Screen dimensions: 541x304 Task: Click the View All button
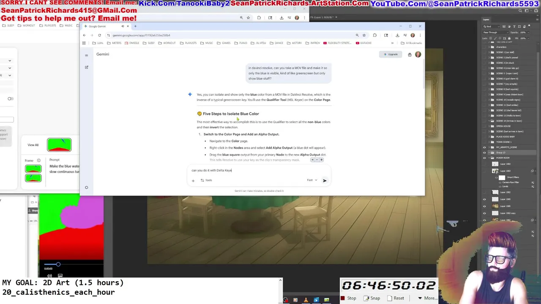(33, 145)
